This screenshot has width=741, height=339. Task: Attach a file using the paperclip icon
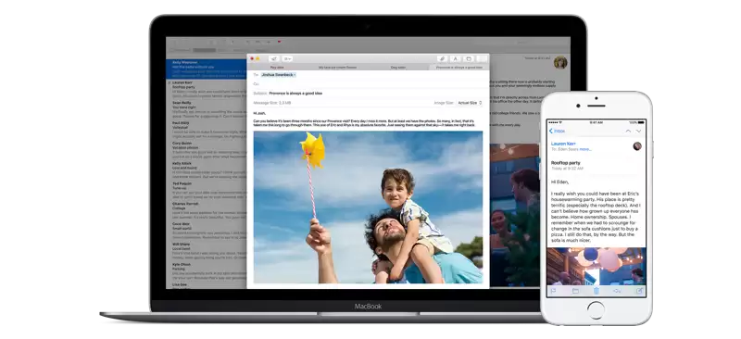pos(442,58)
